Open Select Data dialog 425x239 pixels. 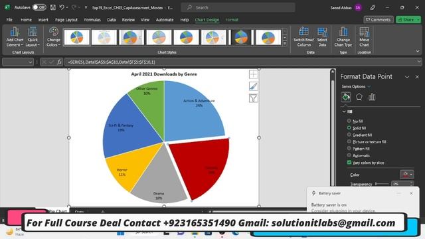click(x=322, y=37)
